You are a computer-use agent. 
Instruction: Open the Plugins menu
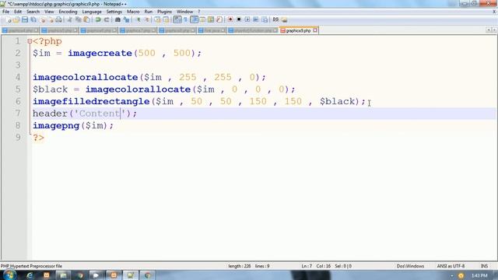coord(164,12)
